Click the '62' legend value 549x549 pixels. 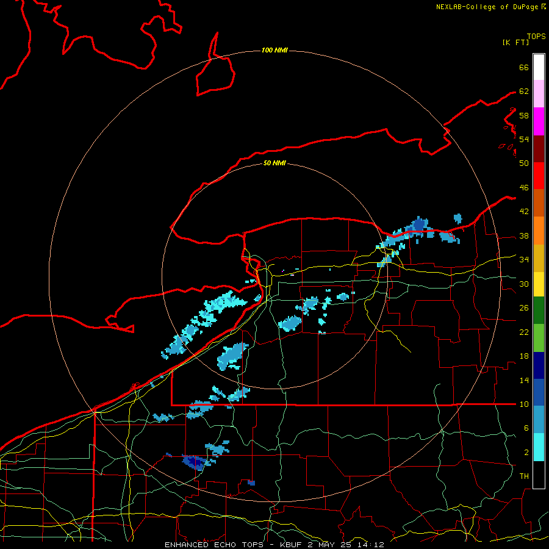(524, 91)
